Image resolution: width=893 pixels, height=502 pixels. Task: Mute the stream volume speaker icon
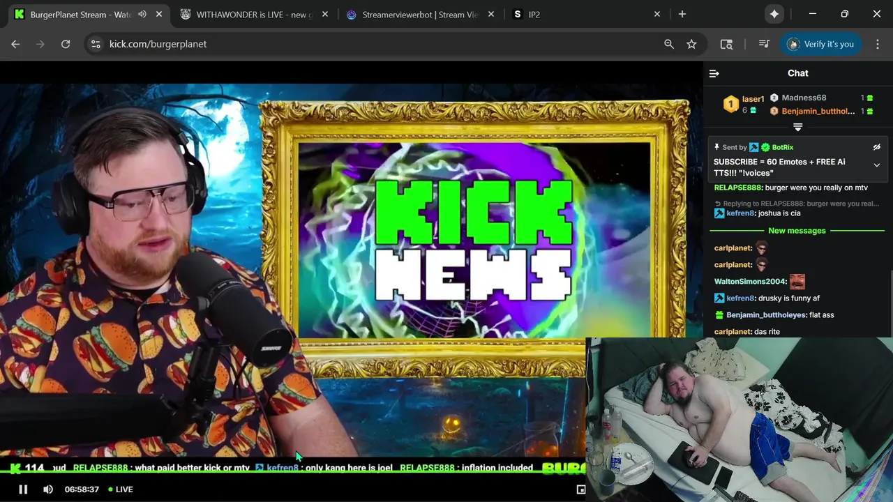[x=48, y=489]
